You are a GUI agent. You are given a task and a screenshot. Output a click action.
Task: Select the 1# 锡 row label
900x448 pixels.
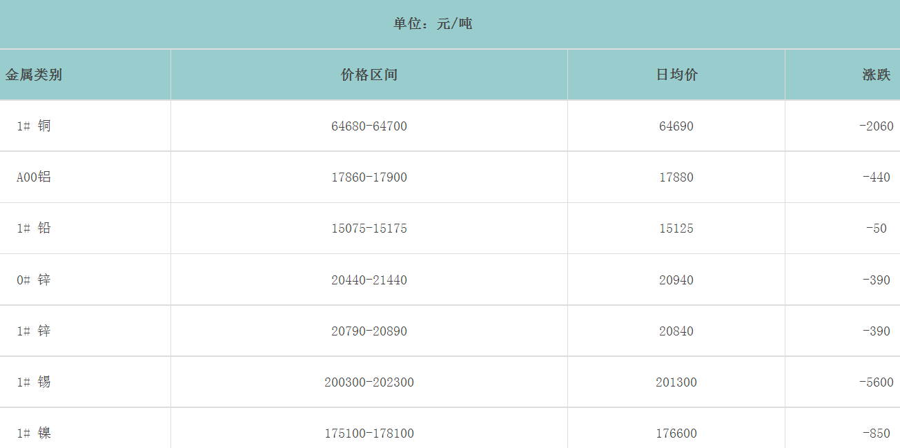(34, 382)
